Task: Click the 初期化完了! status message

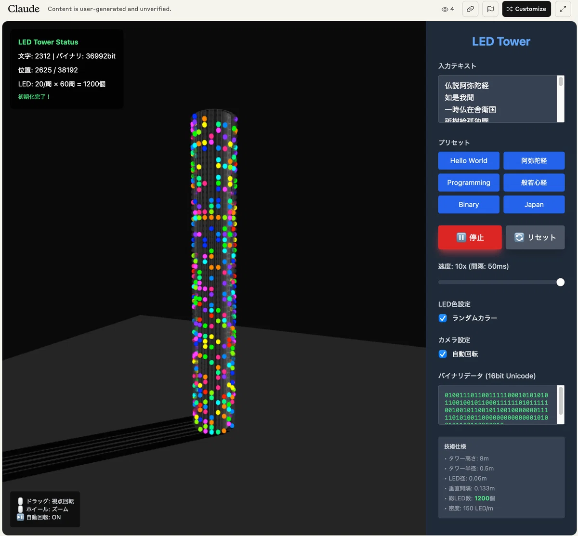Action: pos(34,97)
